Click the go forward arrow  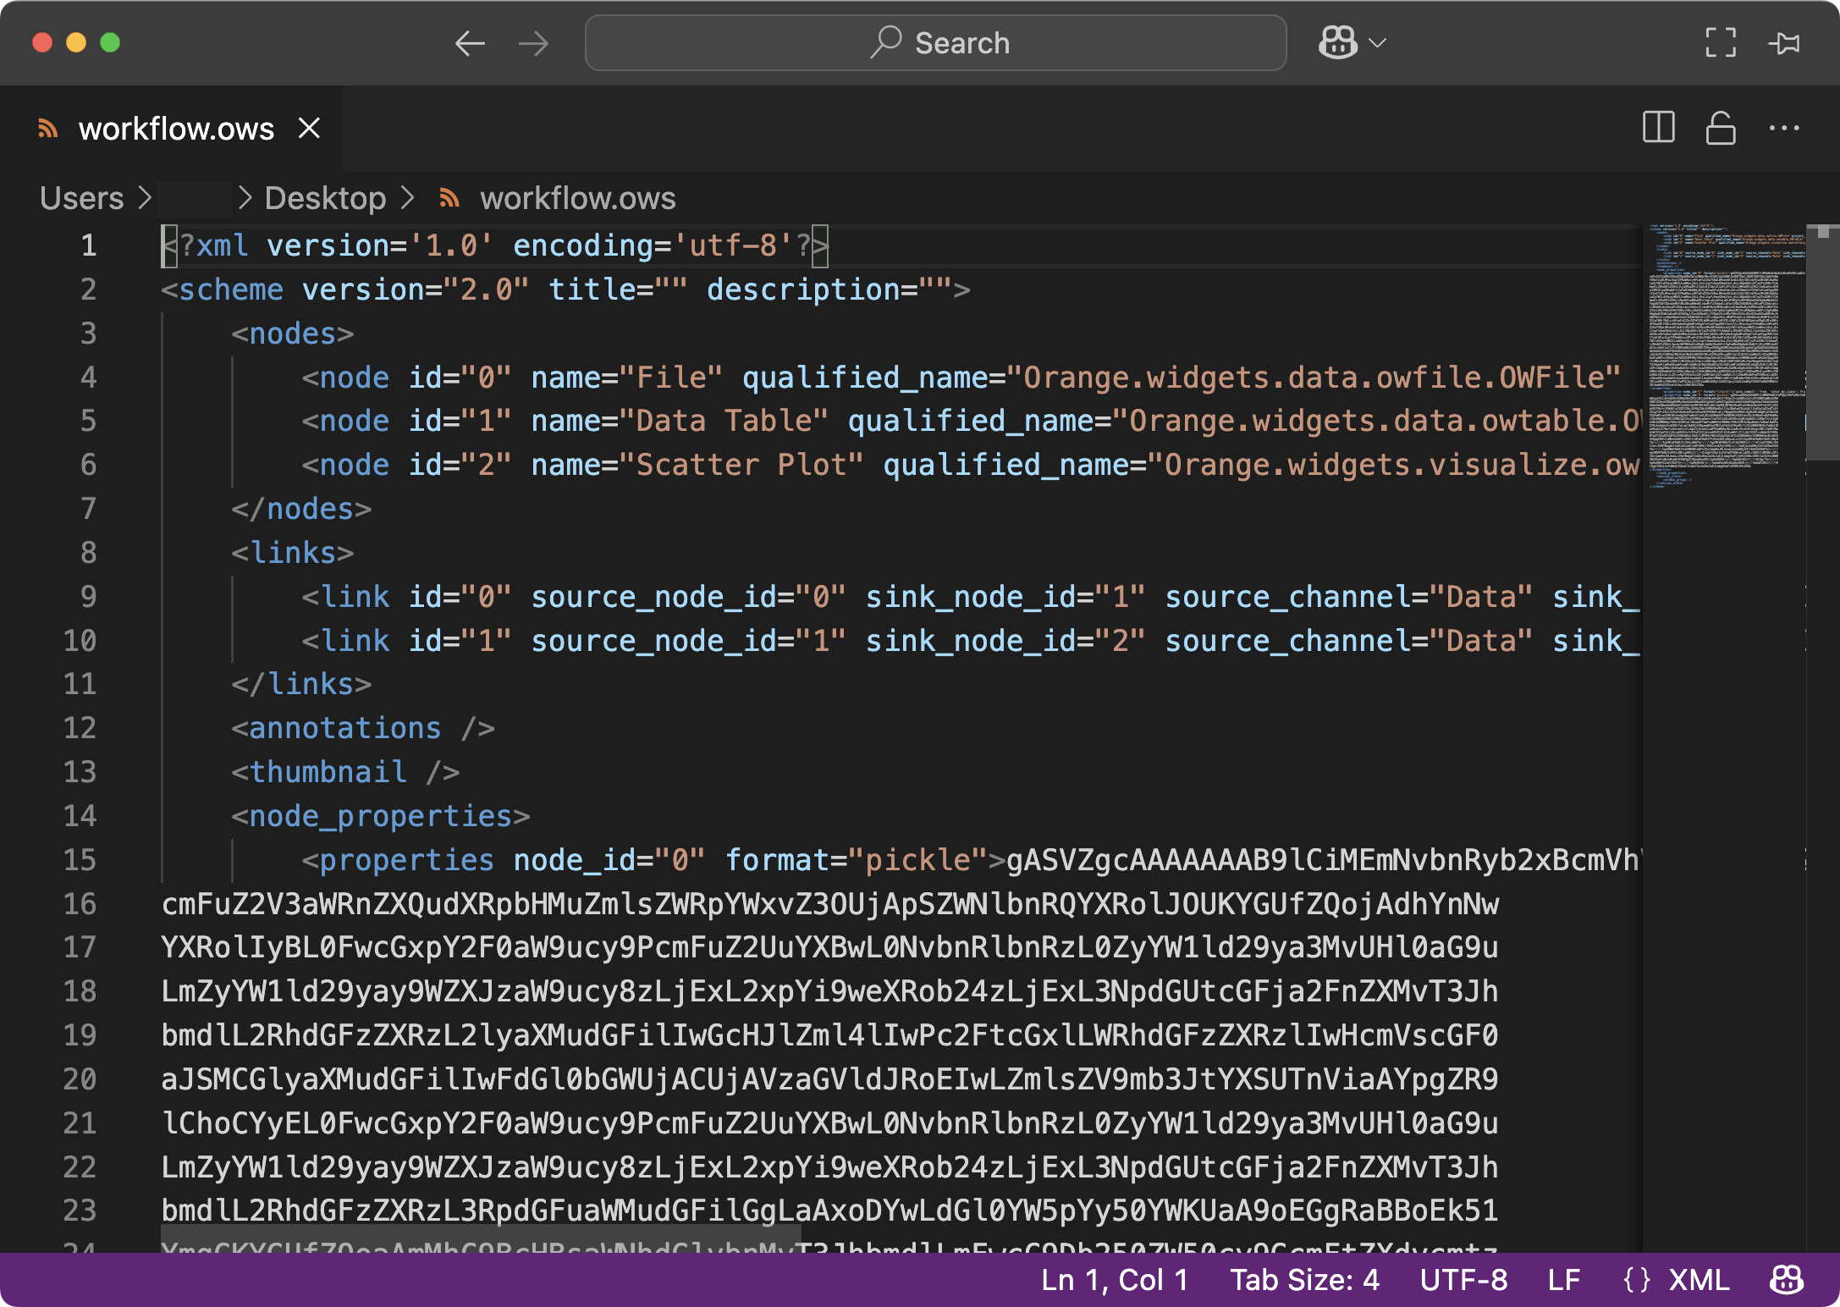coord(533,43)
